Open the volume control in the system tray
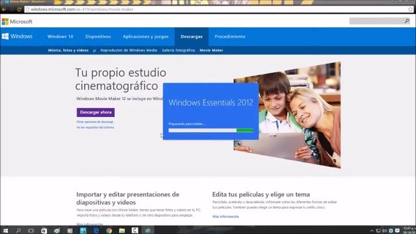Viewport: 416px width, 234px height. tap(384, 231)
